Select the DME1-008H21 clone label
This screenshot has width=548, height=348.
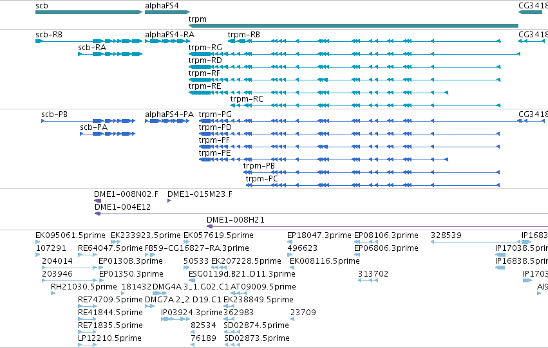point(236,220)
